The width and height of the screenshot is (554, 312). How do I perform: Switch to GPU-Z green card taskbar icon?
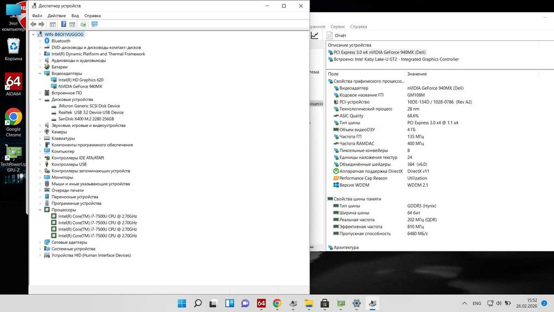(x=341, y=303)
